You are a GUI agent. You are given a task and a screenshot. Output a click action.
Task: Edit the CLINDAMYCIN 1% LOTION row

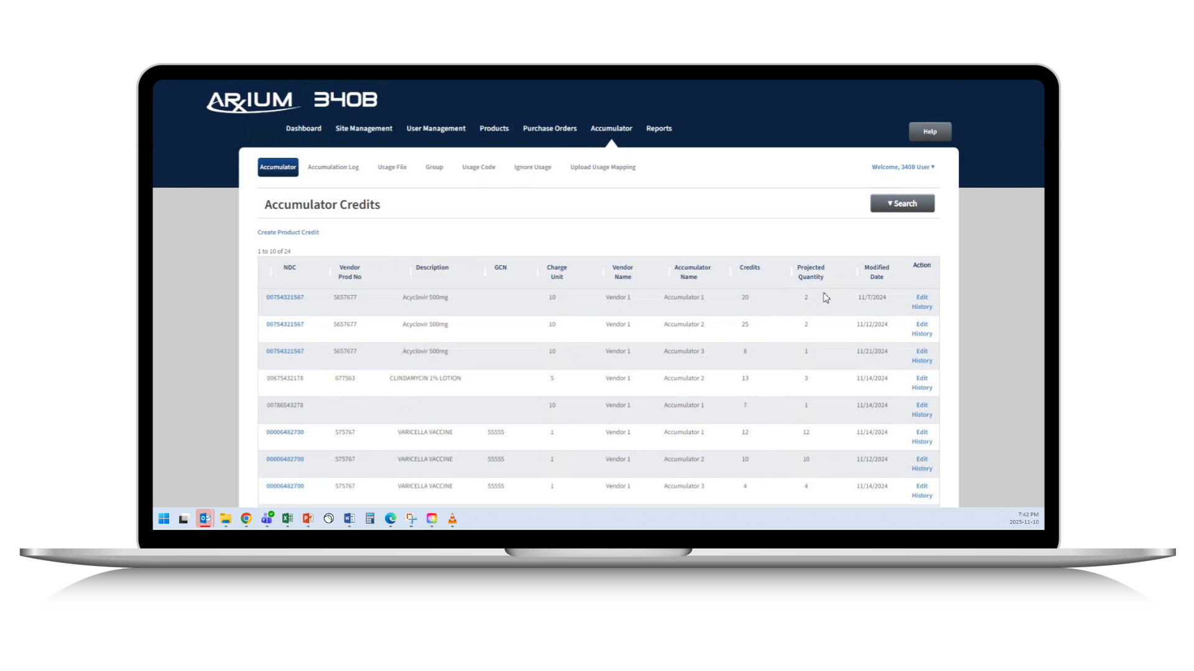922,378
